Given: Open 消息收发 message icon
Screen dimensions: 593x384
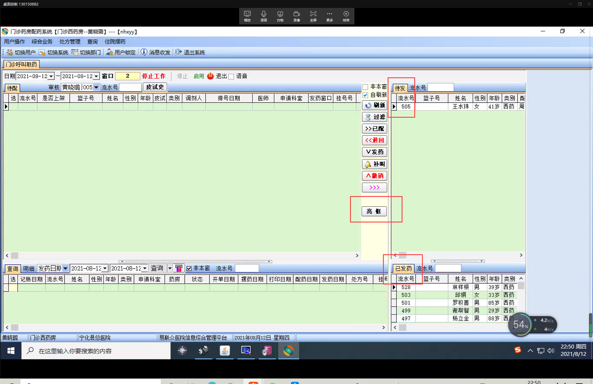Looking at the screenshot, I should 144,52.
